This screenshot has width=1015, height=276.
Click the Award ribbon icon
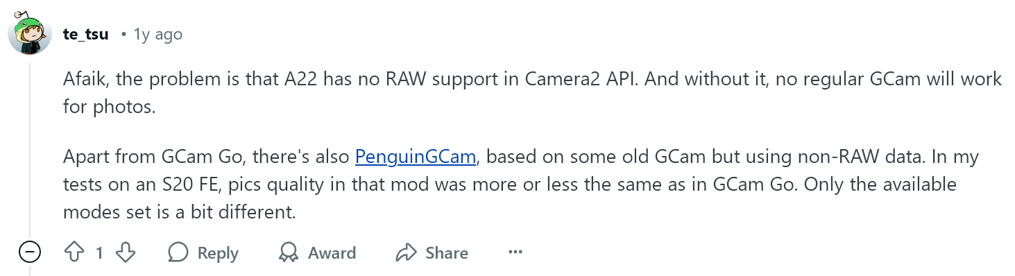click(x=289, y=253)
